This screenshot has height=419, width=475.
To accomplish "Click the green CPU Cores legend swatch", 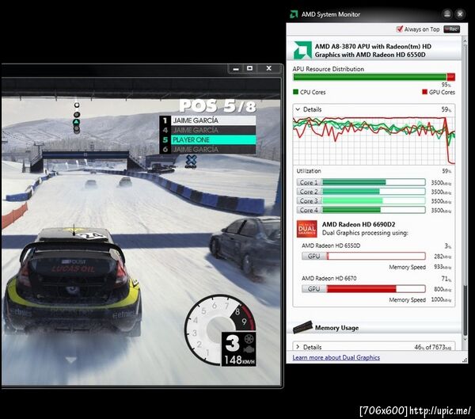I will coord(296,92).
